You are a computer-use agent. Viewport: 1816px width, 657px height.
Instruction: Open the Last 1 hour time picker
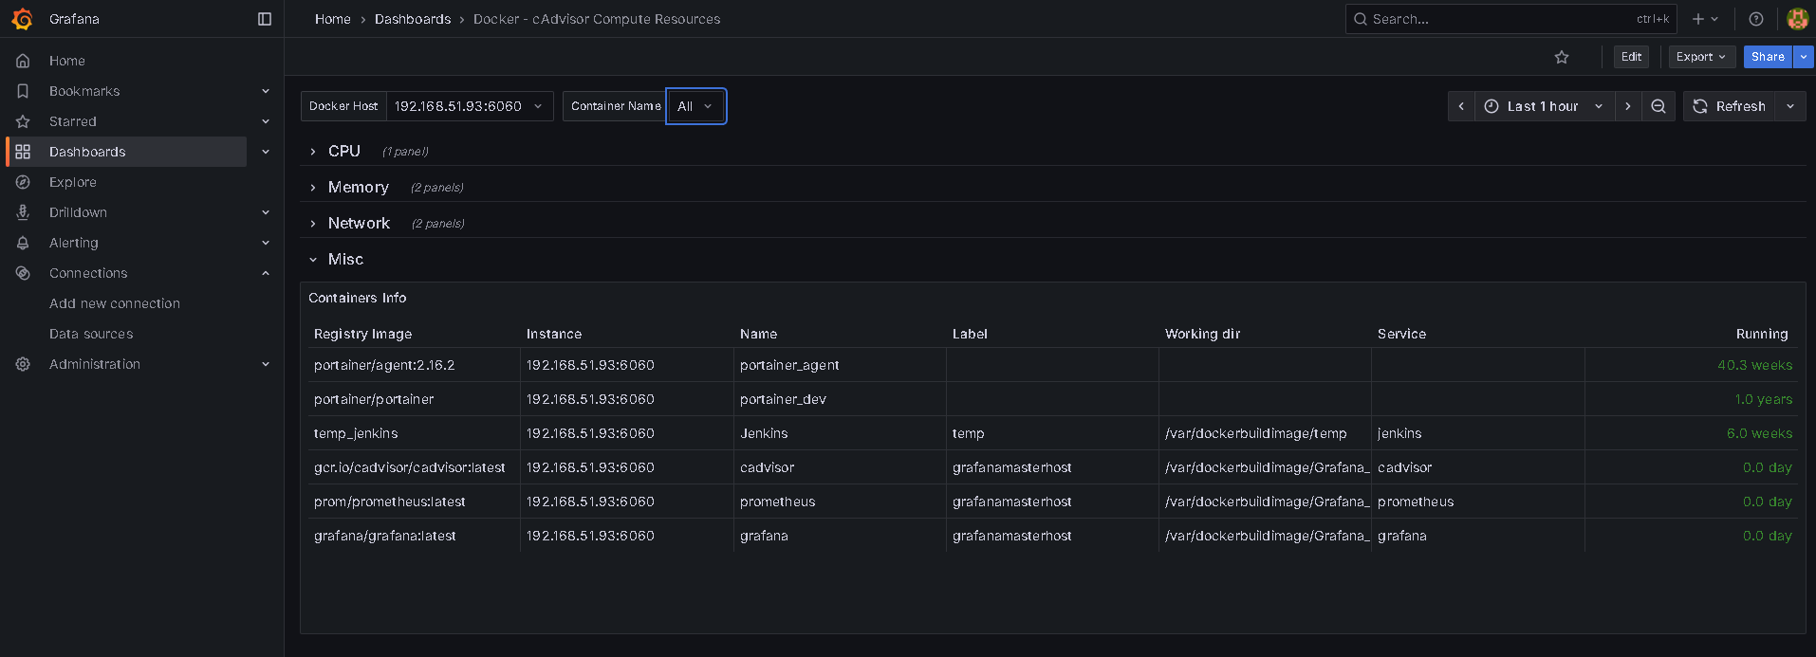pyautogui.click(x=1545, y=106)
